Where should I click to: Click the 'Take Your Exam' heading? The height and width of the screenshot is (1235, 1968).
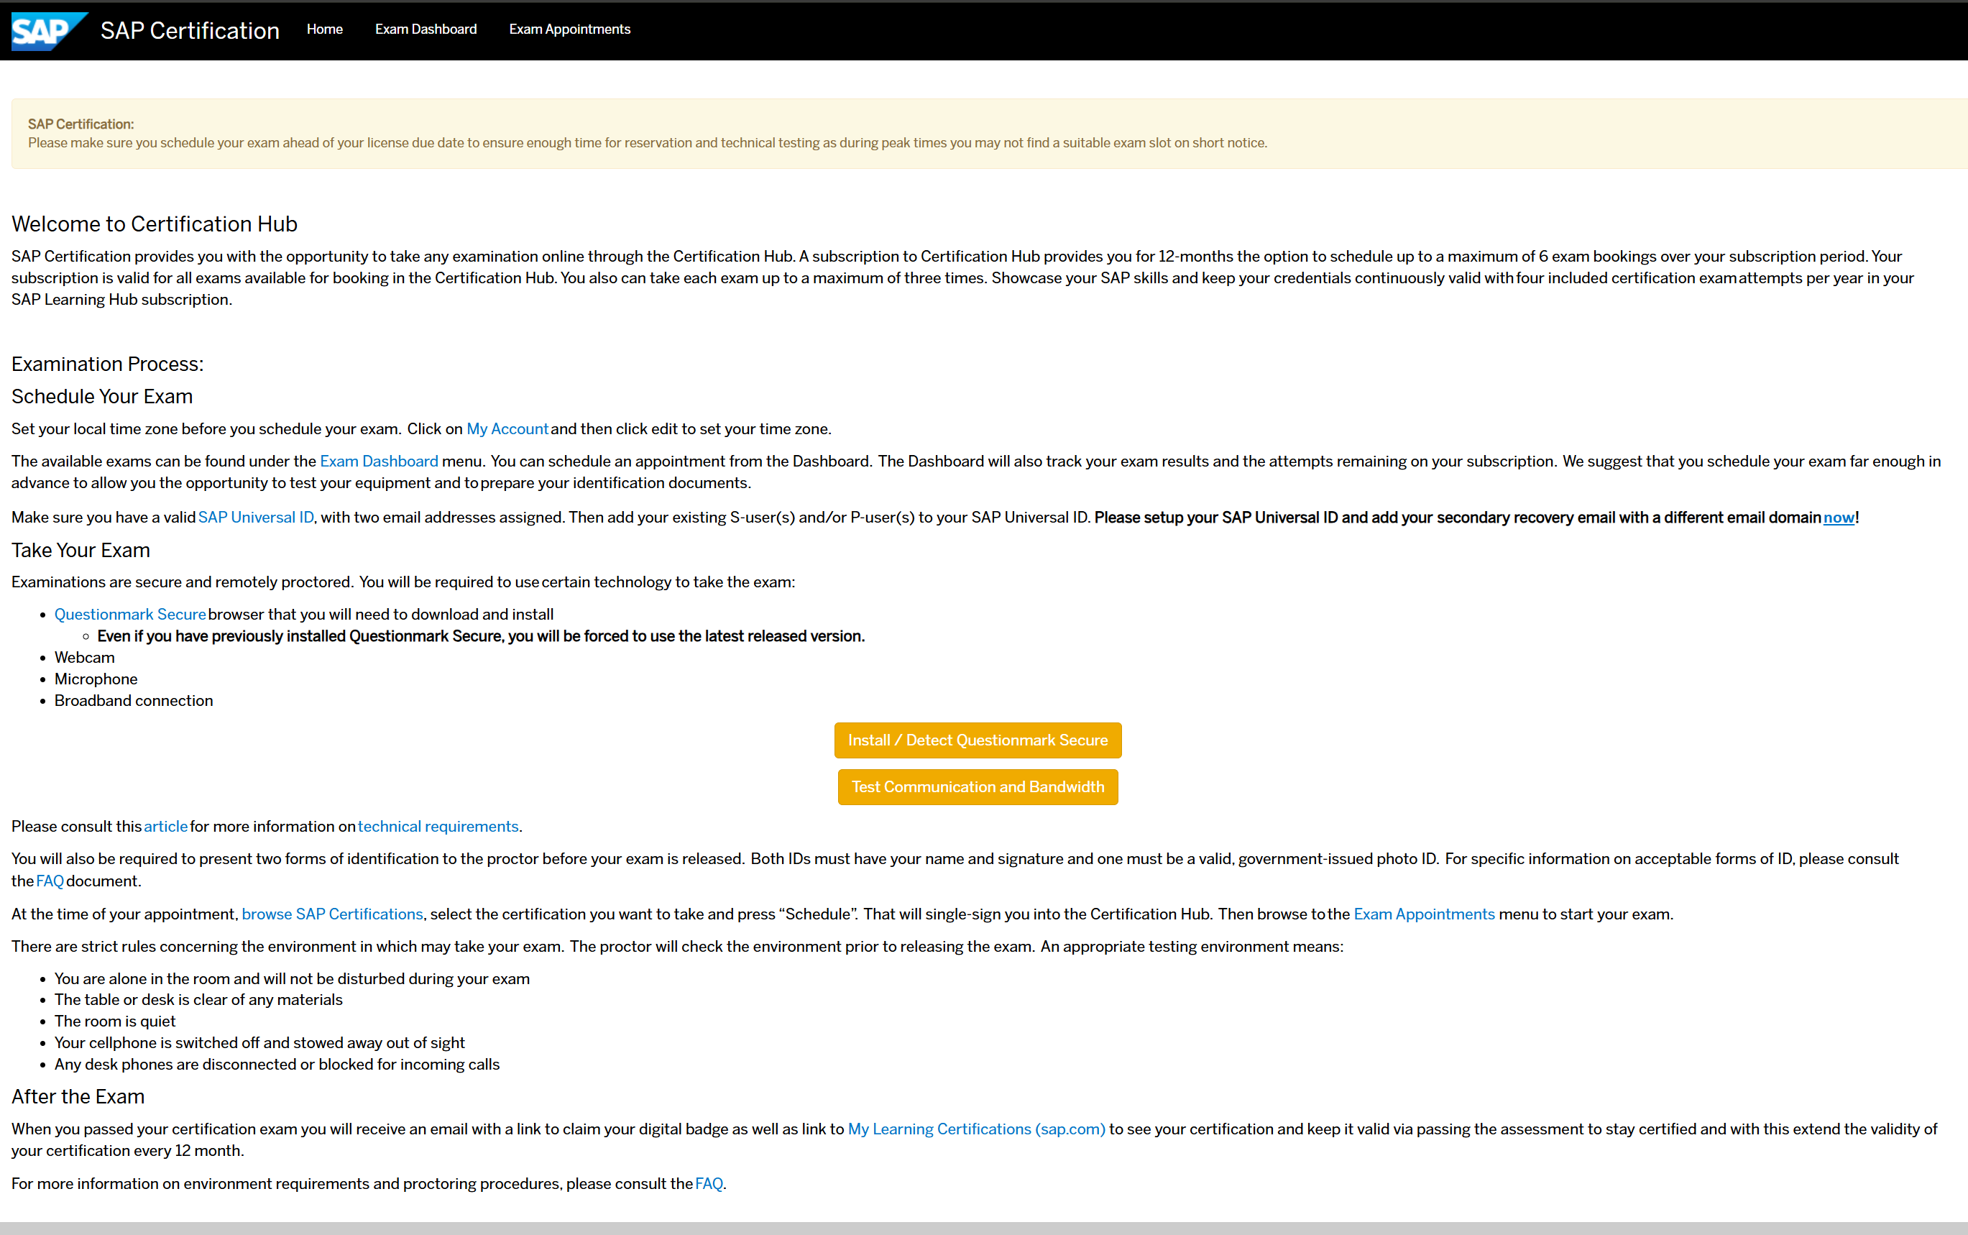(x=81, y=550)
